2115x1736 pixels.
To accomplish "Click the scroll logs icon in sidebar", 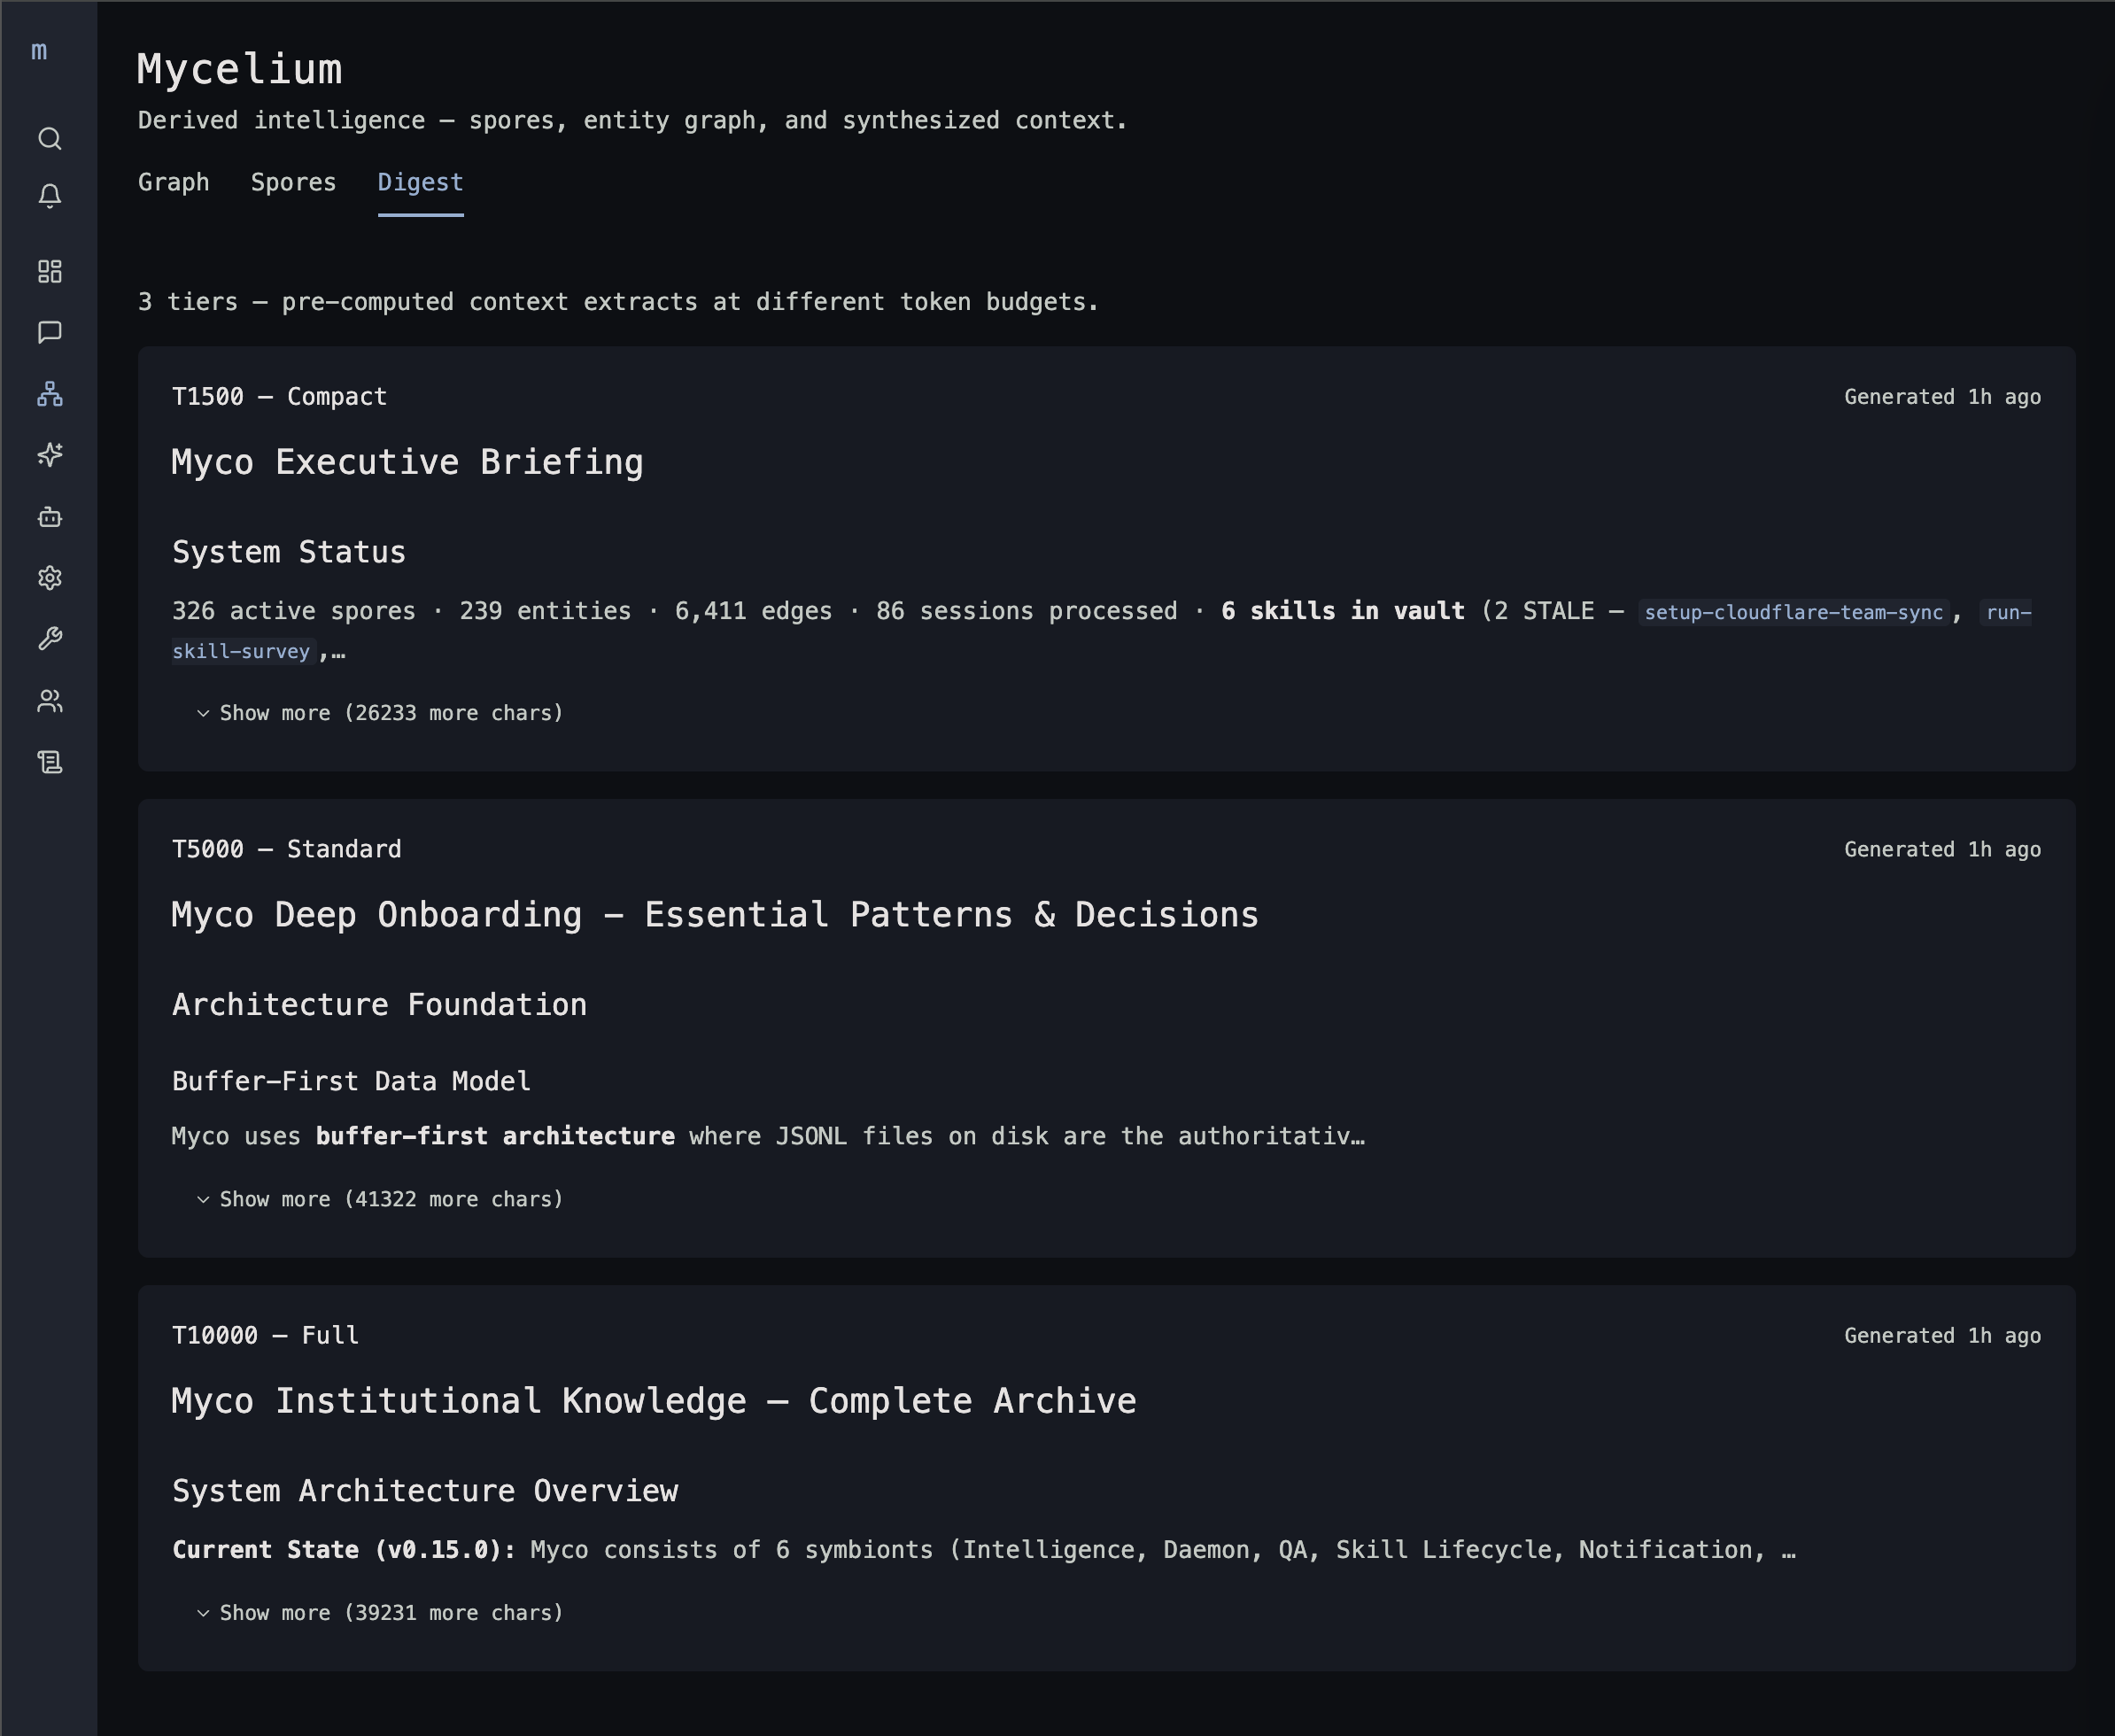I will [49, 762].
